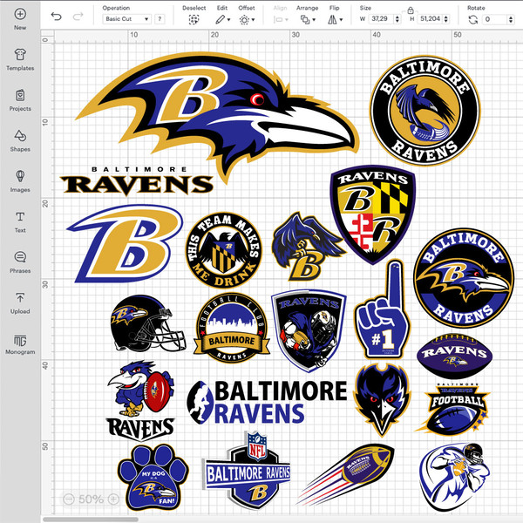523x523 pixels.
Task: Open the Templates panel
Action: 20,59
